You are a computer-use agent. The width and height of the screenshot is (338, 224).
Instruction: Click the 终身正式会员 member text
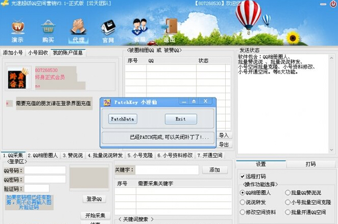[x=50, y=78]
